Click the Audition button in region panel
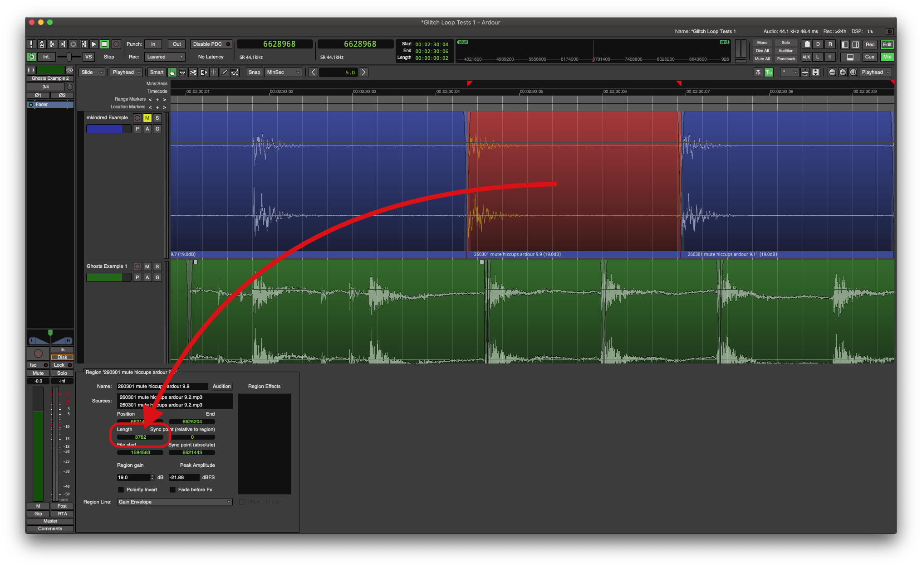 point(221,386)
